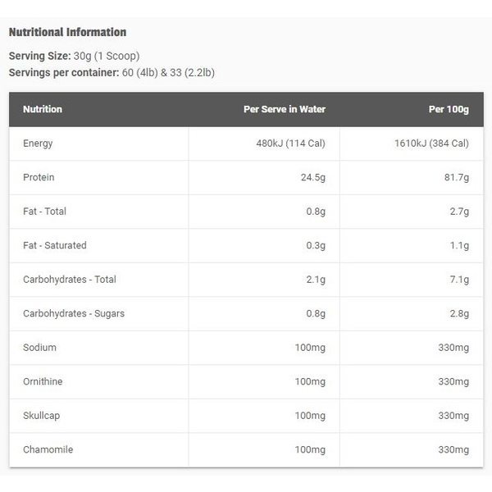Click the Serving Size text line
492x492 pixels.
click(x=74, y=56)
